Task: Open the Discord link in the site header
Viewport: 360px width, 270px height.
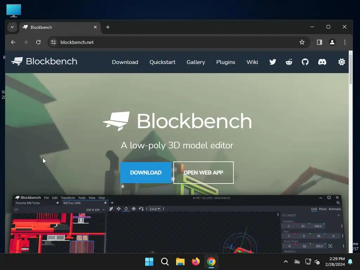Action: tap(322, 62)
